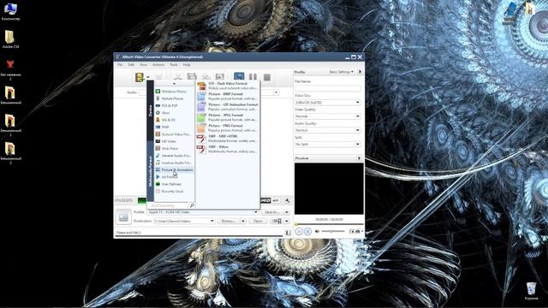Choose Picture - PNG Format
The image size is (548, 308).
click(x=228, y=127)
